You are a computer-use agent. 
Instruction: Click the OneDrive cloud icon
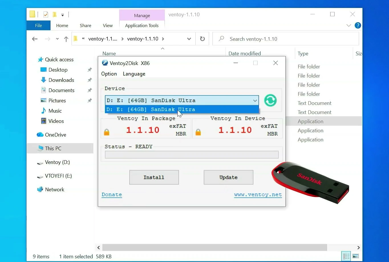(x=40, y=135)
